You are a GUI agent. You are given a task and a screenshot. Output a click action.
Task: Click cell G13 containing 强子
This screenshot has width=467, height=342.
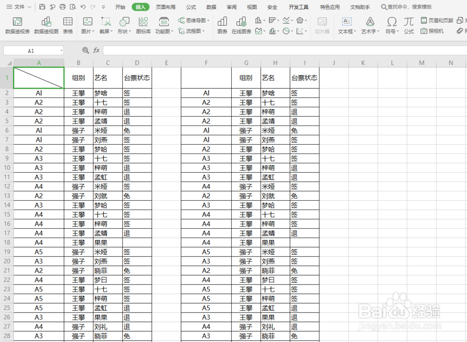pyautogui.click(x=246, y=196)
